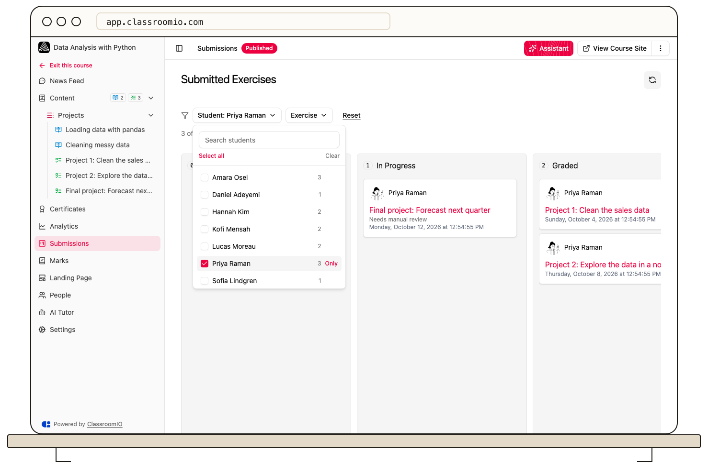Click the Marks sidebar icon
The image size is (708, 474).
tap(42, 261)
